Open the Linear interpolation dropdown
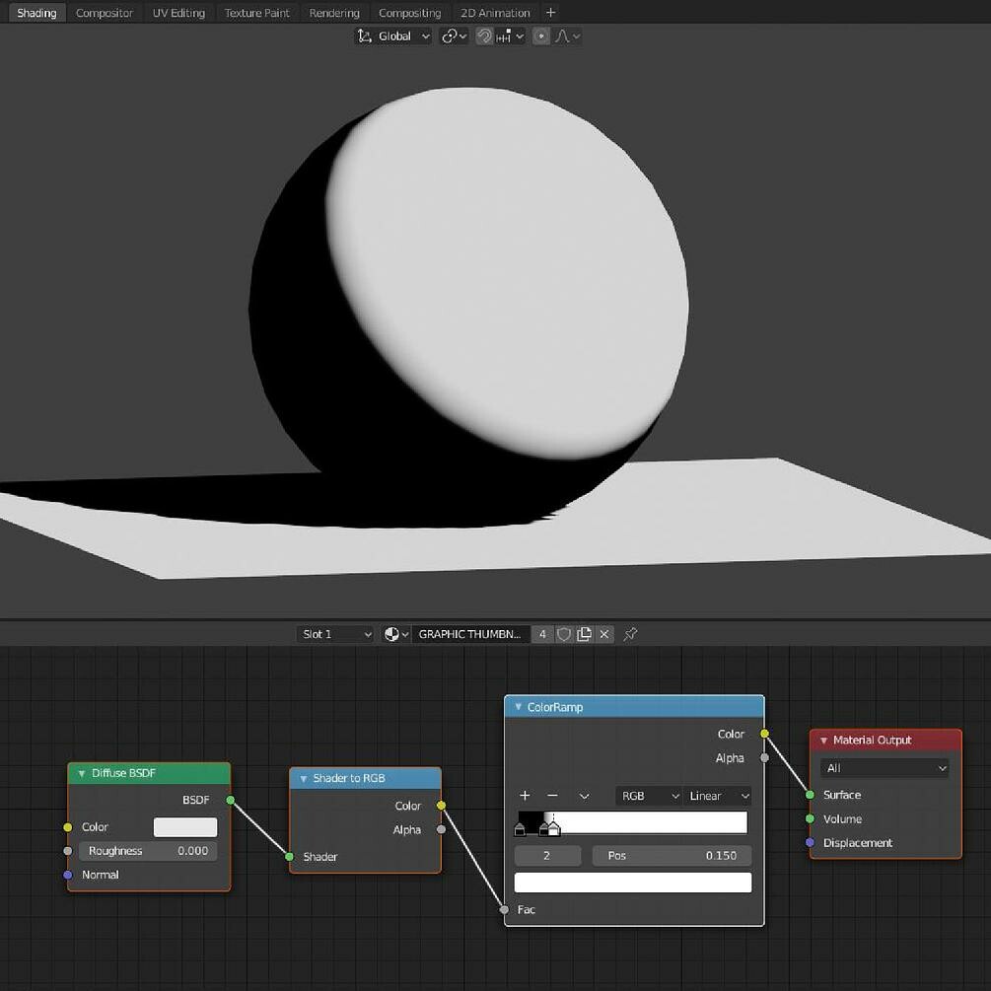The width and height of the screenshot is (991, 991). tap(717, 795)
